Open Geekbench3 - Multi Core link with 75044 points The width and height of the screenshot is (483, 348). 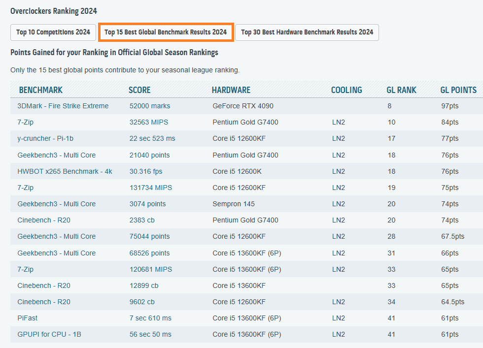[x=56, y=237]
